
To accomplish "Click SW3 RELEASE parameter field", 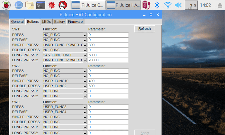I will pos(108,112).
